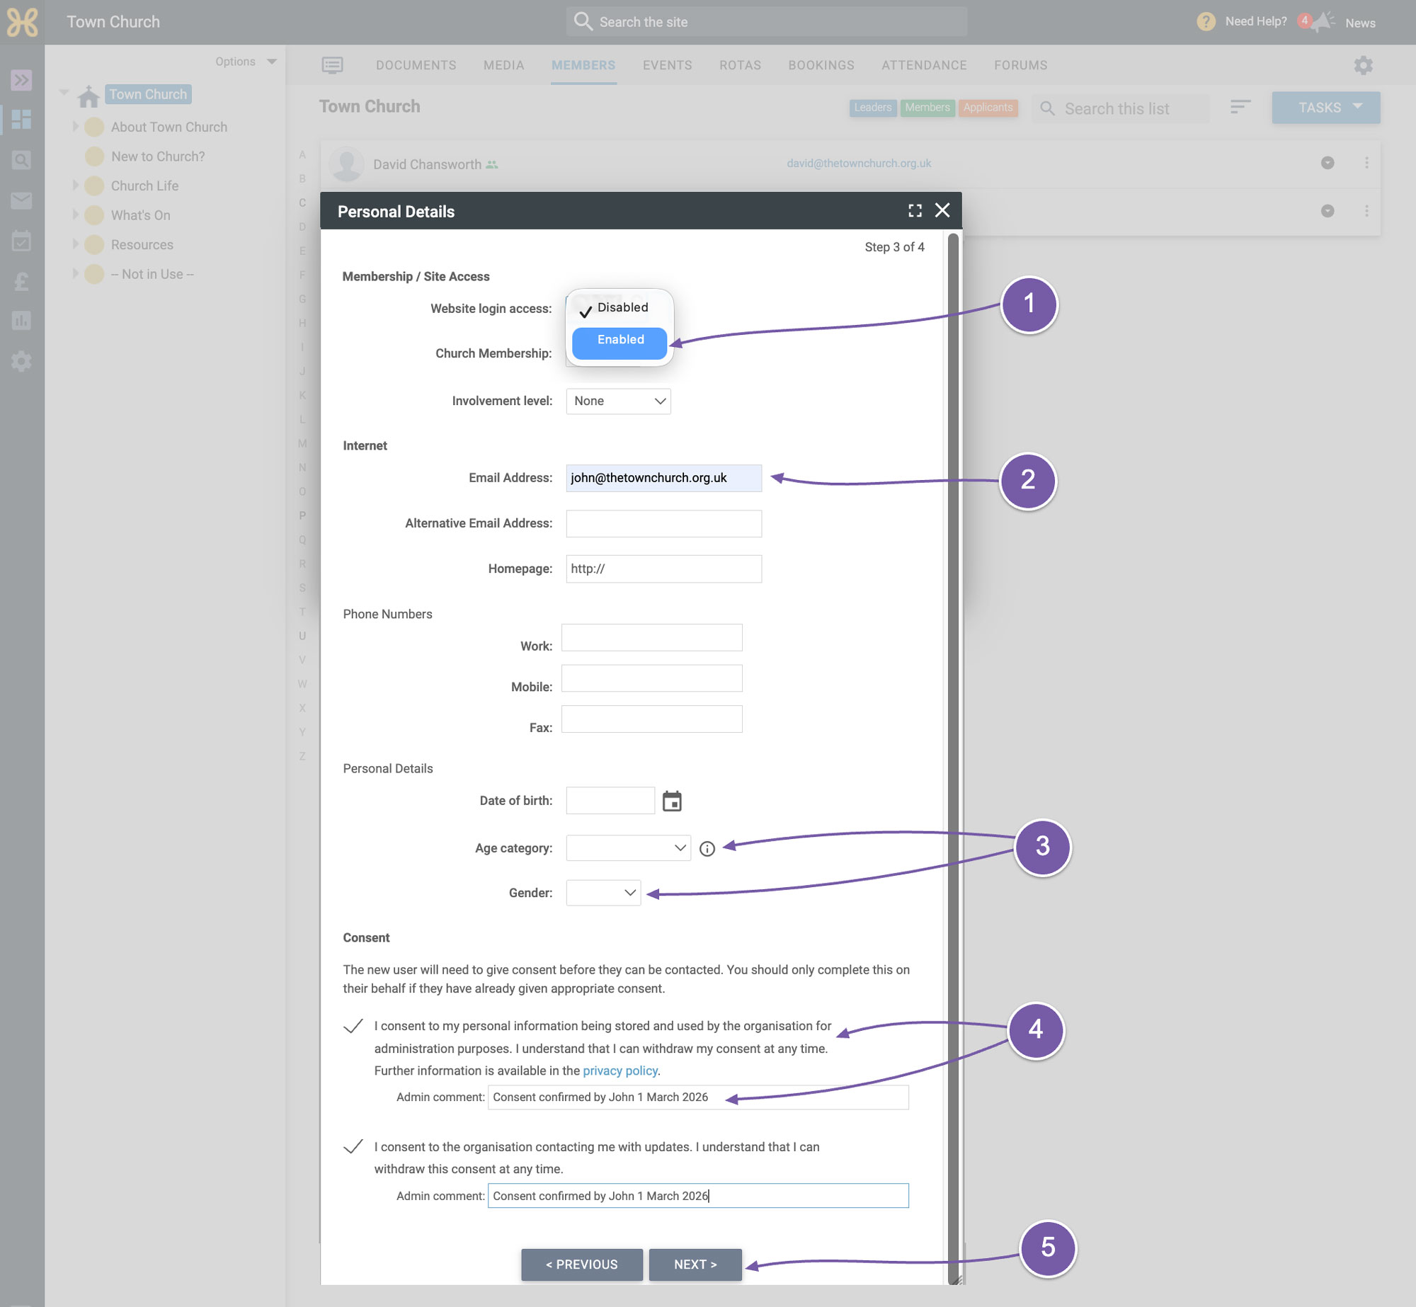This screenshot has width=1416, height=1307.
Task: Toggle the Applicants filter tag
Action: click(988, 108)
